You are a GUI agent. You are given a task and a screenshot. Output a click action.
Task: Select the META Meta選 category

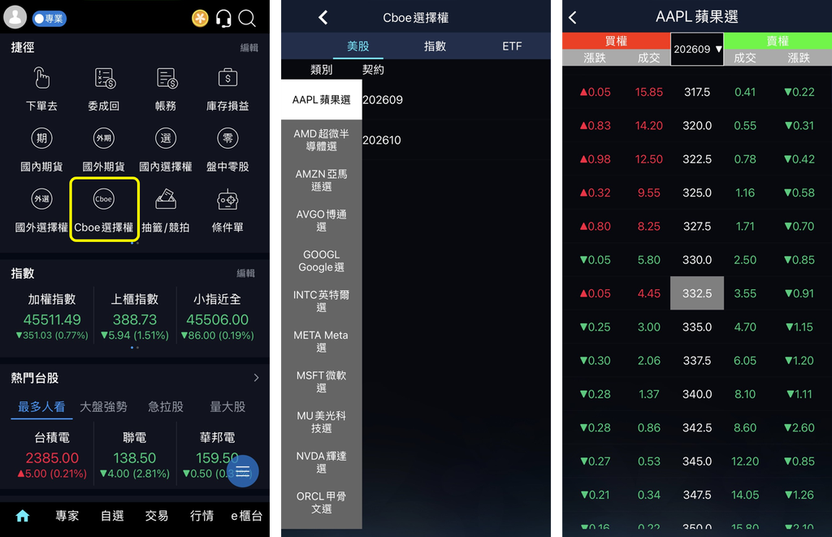(x=322, y=342)
